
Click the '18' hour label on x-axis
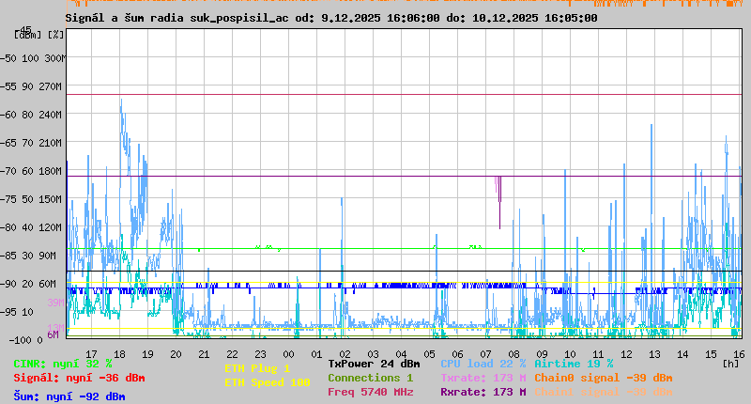pyautogui.click(x=119, y=354)
